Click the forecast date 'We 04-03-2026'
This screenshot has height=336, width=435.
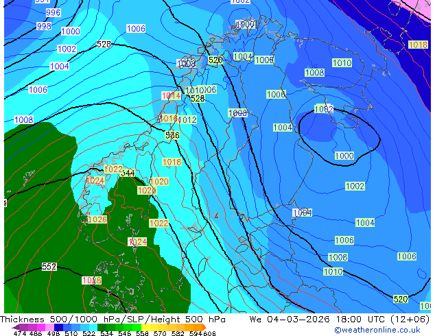tap(290, 320)
